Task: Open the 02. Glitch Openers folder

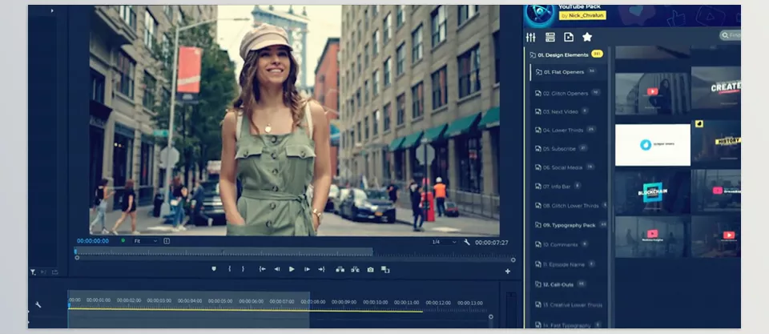Action: pos(569,93)
